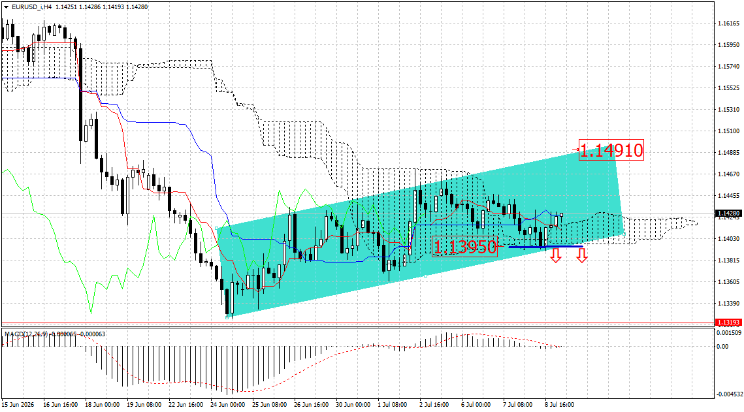This screenshot has width=744, height=412.
Task: Click the header open price 1.14251
Action: [x=65, y=7]
